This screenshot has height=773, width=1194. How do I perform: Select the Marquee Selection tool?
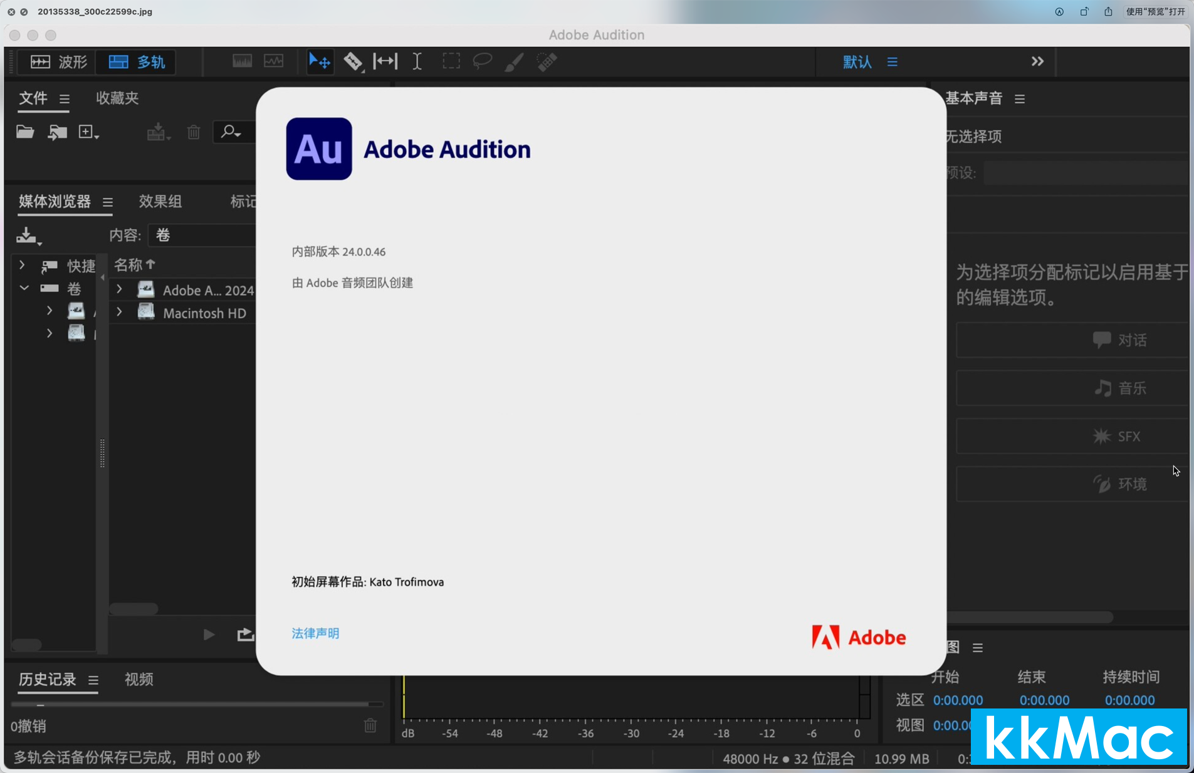pos(451,61)
